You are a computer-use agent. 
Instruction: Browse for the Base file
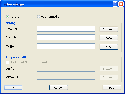(x=109, y=29)
